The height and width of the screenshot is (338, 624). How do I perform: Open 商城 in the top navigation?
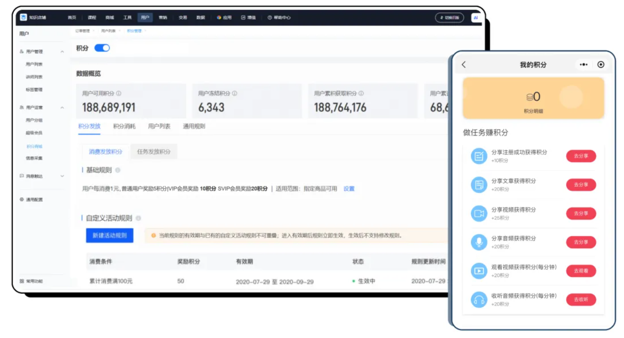110,18
